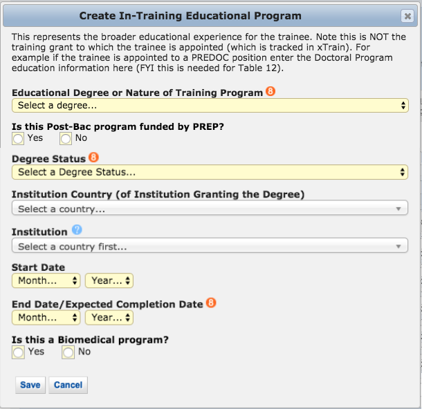Expand the Select a country dropdown
Image resolution: width=422 pixels, height=409 pixels.
click(x=210, y=209)
